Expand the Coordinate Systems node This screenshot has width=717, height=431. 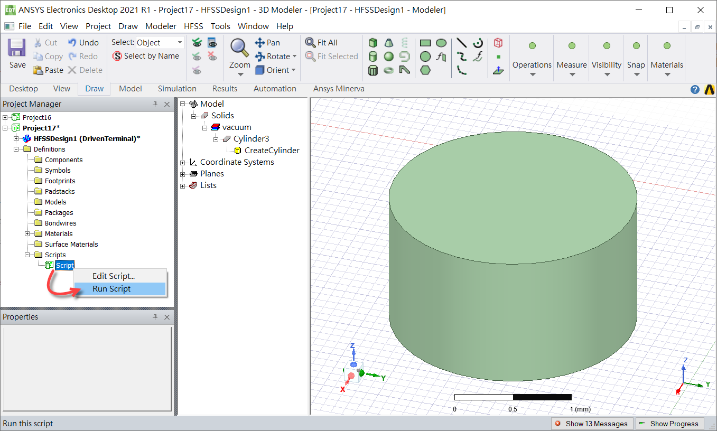tap(183, 162)
